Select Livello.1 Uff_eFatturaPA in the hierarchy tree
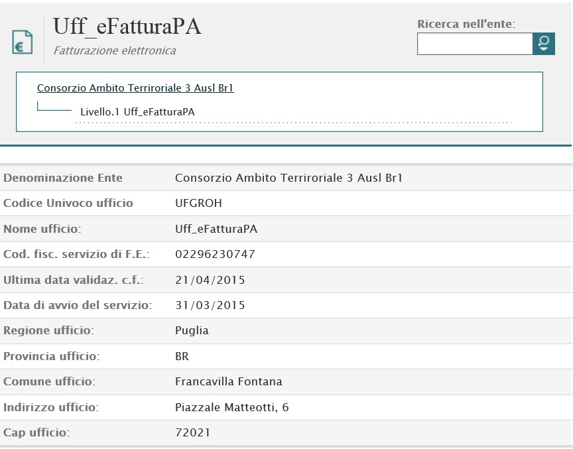This screenshot has height=449, width=573. tap(137, 111)
